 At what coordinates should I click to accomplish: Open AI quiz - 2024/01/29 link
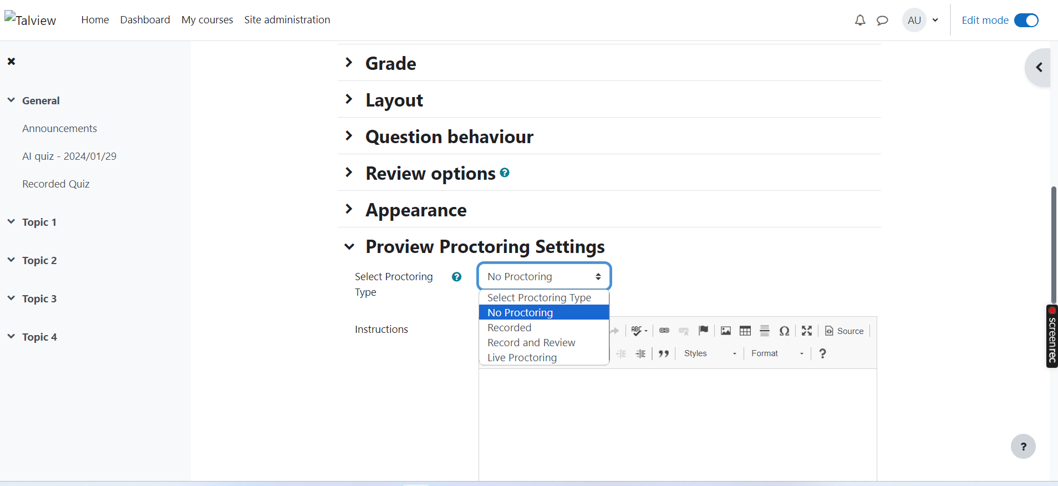[x=69, y=156]
